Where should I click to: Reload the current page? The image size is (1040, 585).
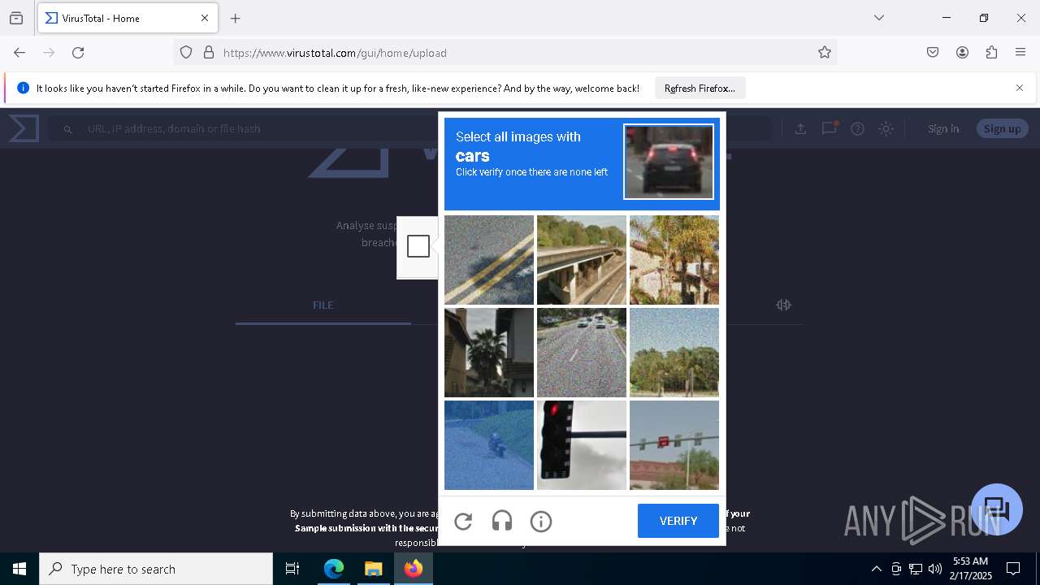tap(78, 53)
